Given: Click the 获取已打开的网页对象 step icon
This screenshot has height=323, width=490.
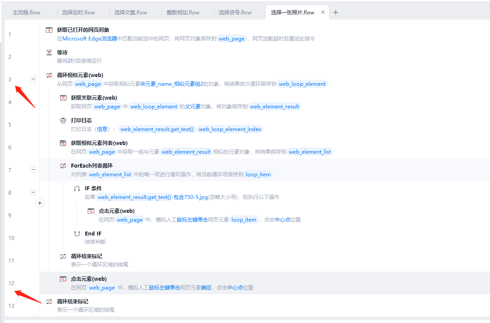Looking at the screenshot, I should click(x=49, y=30).
